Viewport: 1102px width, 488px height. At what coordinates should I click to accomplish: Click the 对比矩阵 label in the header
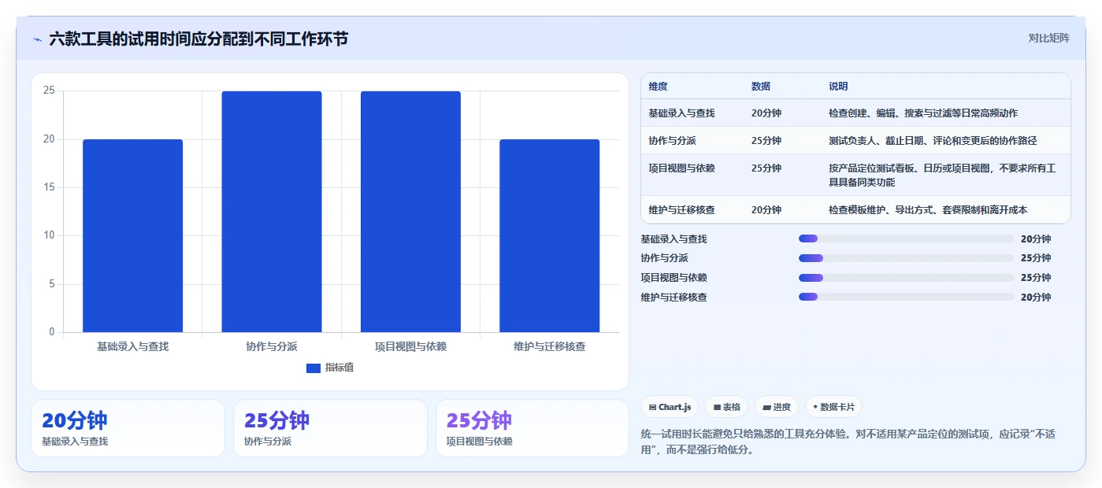click(x=1048, y=38)
